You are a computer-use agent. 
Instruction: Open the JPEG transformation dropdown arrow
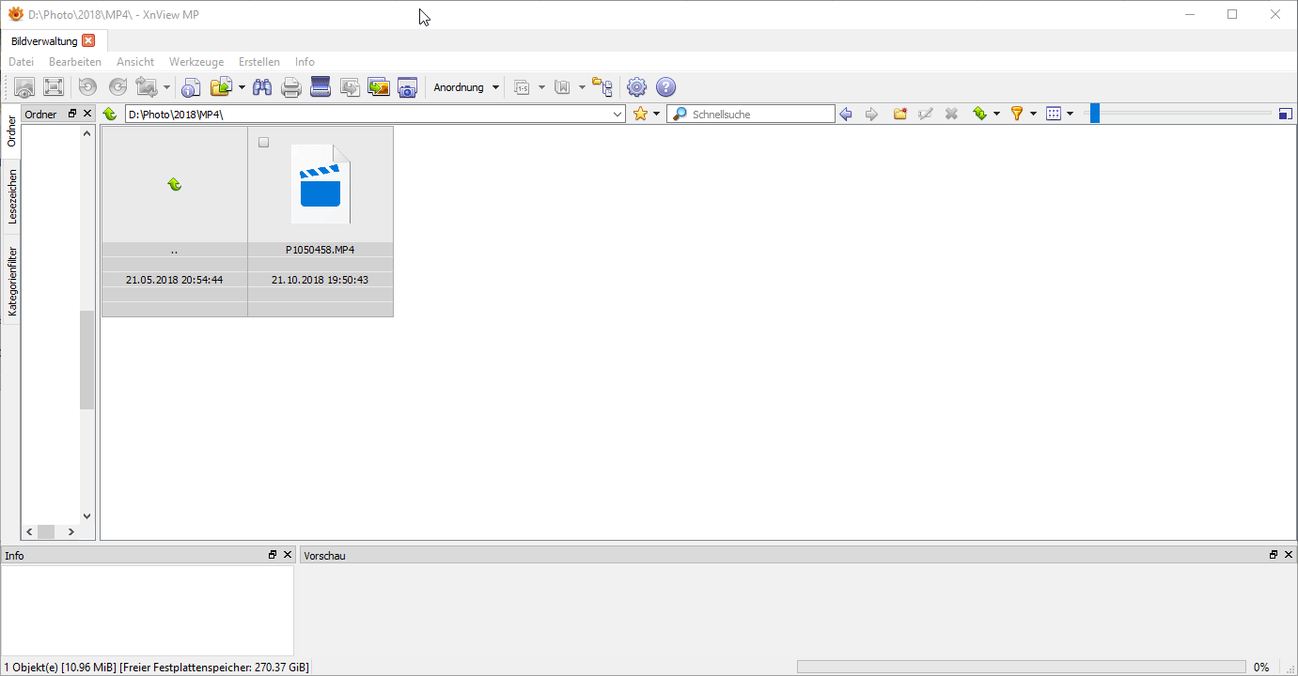tap(166, 87)
